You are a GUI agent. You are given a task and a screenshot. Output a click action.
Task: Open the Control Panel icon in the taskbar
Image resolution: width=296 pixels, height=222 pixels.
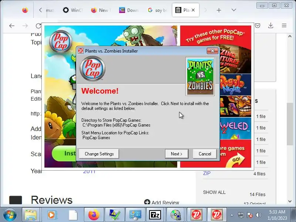point(135,215)
